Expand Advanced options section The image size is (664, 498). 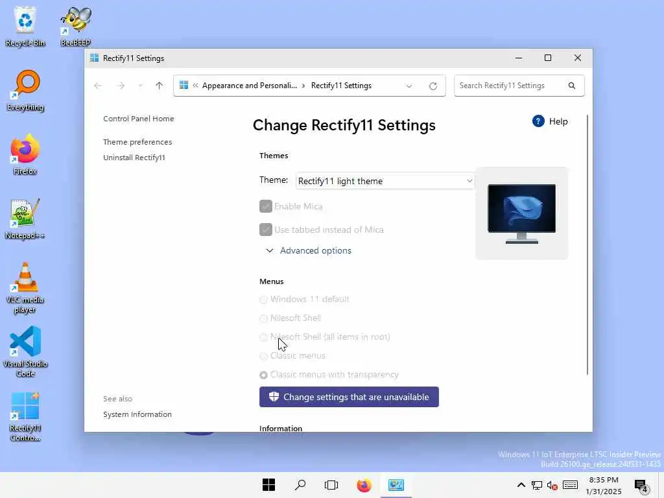(x=309, y=251)
